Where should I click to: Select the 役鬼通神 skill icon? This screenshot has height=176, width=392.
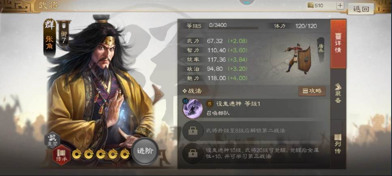pyautogui.click(x=193, y=108)
